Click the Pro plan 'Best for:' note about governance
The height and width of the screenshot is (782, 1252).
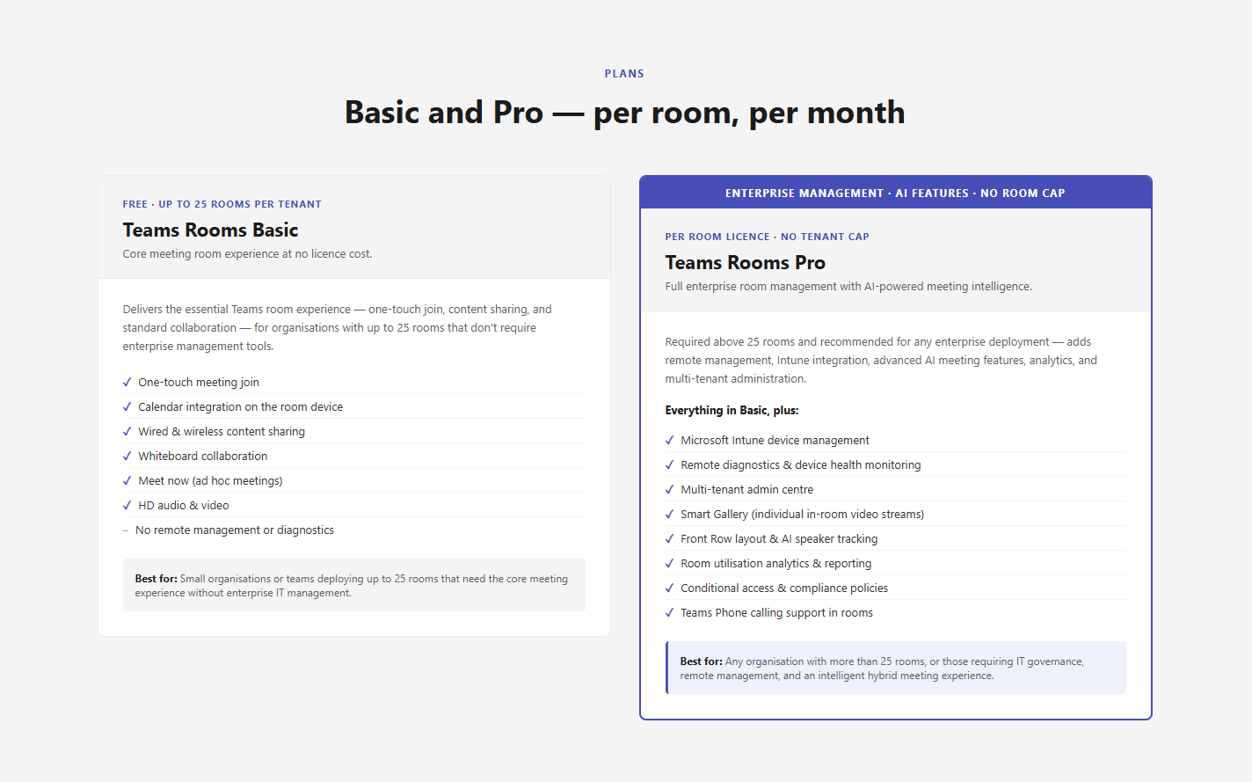pyautogui.click(x=896, y=668)
